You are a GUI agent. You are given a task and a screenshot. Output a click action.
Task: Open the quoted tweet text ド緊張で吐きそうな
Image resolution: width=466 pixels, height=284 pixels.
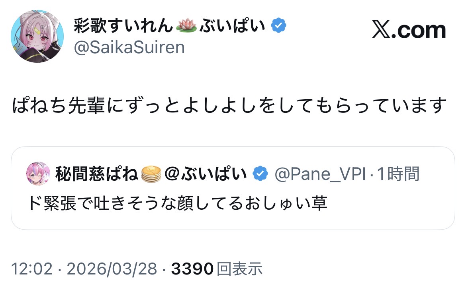(x=177, y=203)
